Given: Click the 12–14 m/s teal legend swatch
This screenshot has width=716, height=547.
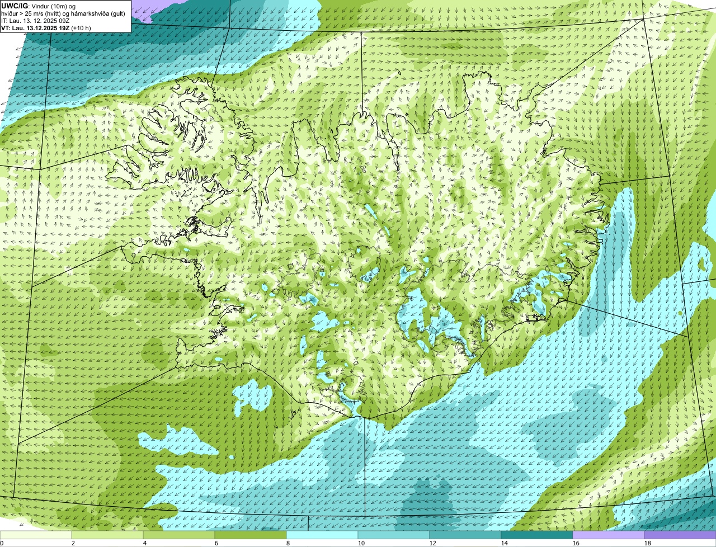Looking at the screenshot, I should [x=465, y=535].
